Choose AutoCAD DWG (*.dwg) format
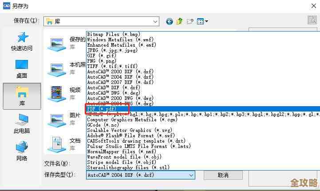 point(114,93)
